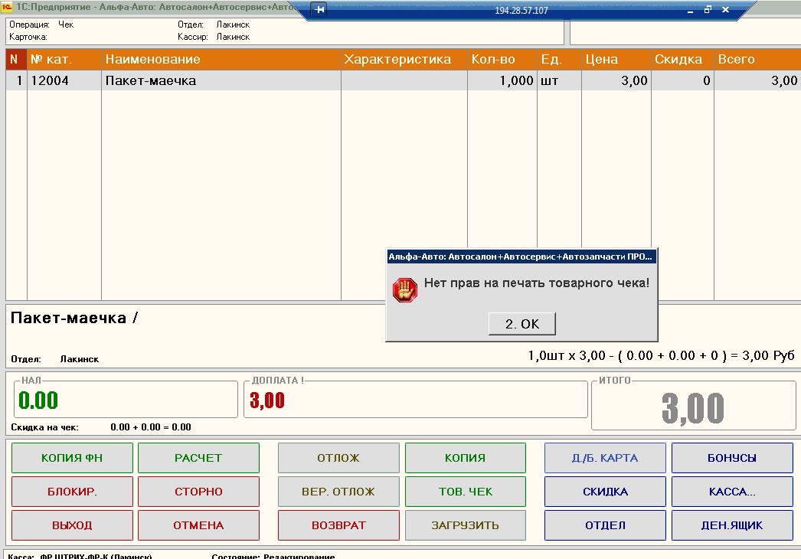801x559 pixels.
Task: Click the ИТОГО total 3,00
Action: (x=693, y=407)
